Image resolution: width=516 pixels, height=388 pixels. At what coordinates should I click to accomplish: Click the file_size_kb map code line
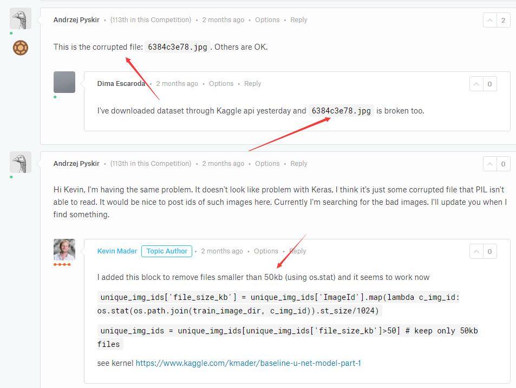pos(278,304)
